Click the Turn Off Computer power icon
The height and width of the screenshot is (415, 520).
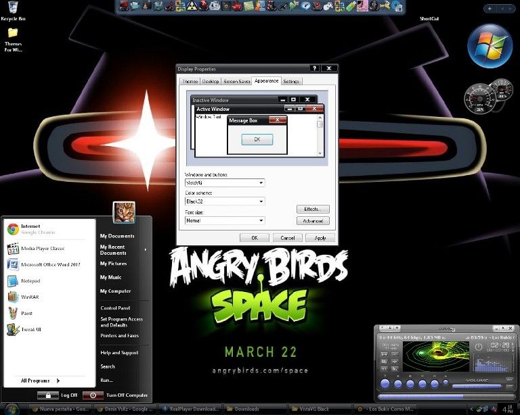coord(93,395)
